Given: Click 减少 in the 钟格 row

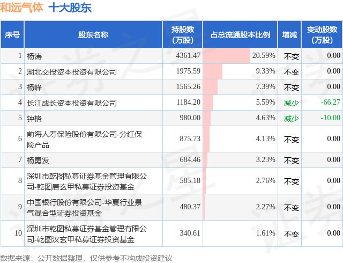Looking at the screenshot, I should tap(292, 119).
